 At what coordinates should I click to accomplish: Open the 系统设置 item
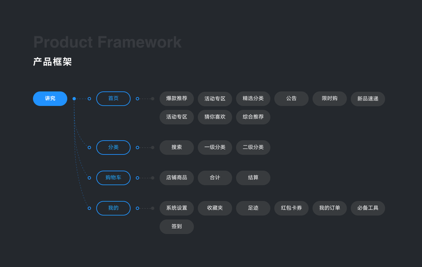tap(177, 208)
